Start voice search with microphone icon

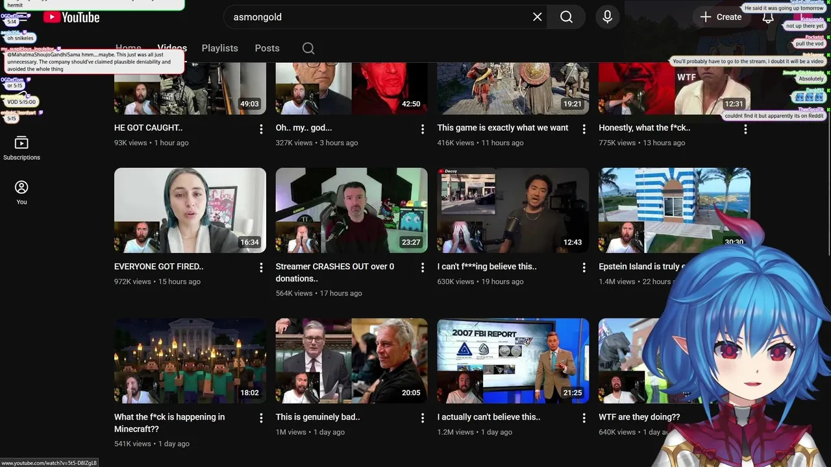pyautogui.click(x=607, y=17)
